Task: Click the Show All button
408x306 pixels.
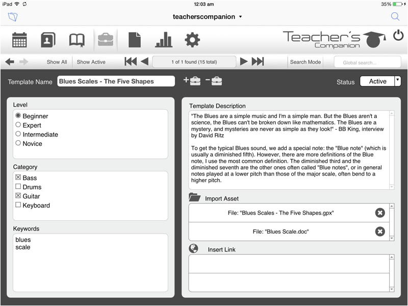Action: (57, 62)
